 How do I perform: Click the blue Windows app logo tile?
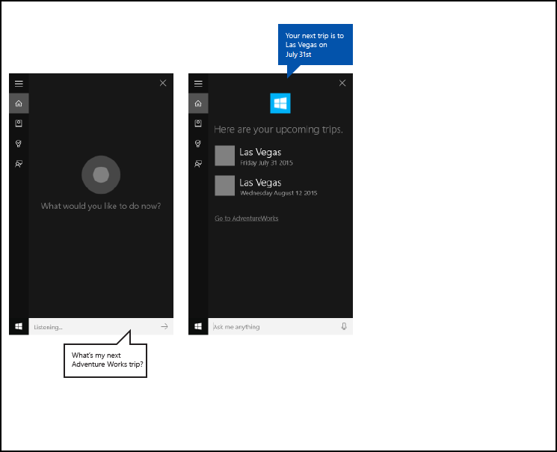click(x=280, y=103)
